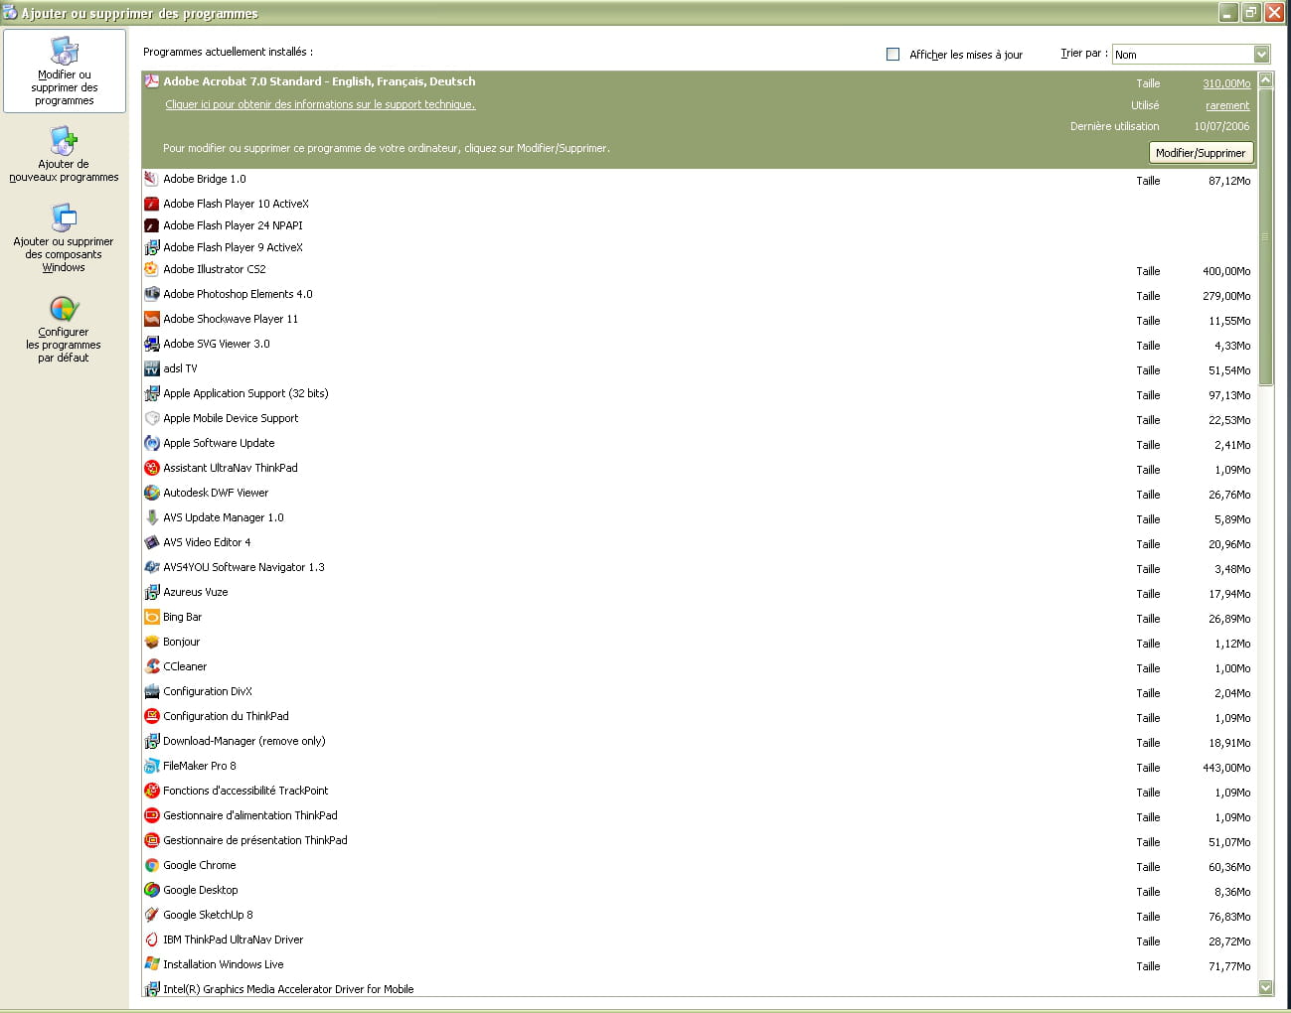
Task: Click the Adobe Shockwave Player 11 icon
Action: click(152, 319)
